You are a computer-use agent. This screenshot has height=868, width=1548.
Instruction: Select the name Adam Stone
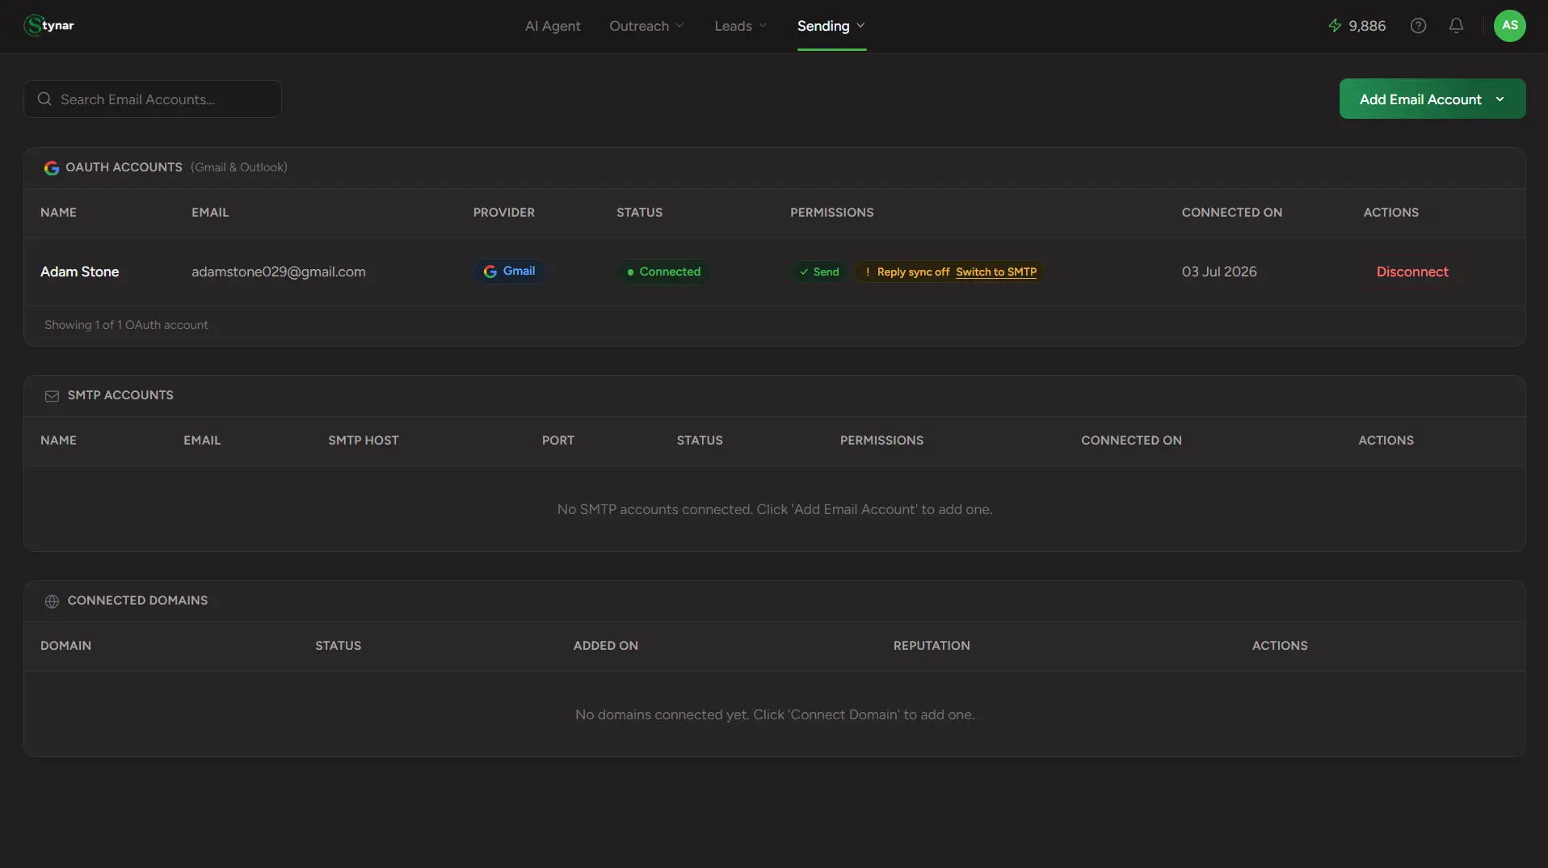79,272
